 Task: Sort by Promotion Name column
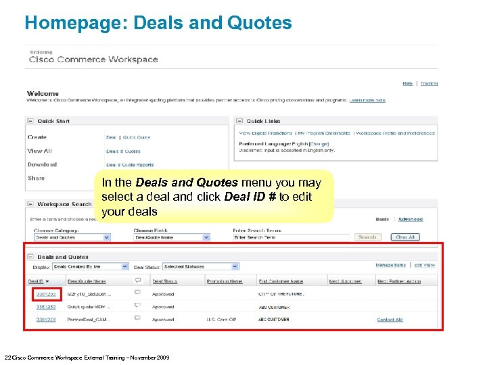click(225, 281)
